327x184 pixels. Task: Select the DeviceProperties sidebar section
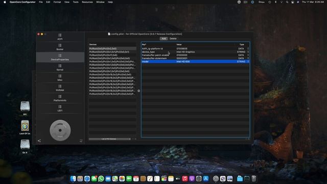pos(60,57)
